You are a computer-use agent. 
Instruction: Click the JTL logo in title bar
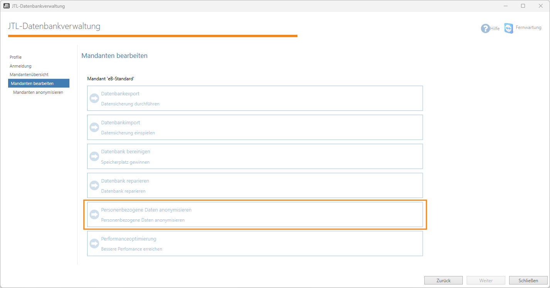click(x=6, y=6)
